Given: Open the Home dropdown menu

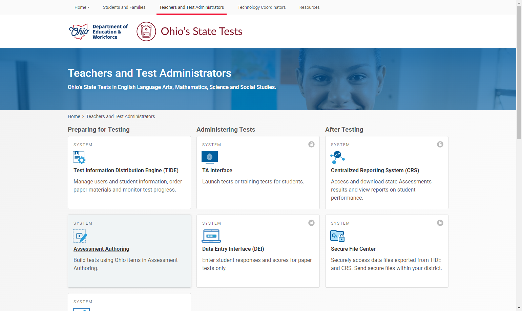Looking at the screenshot, I should pyautogui.click(x=82, y=7).
